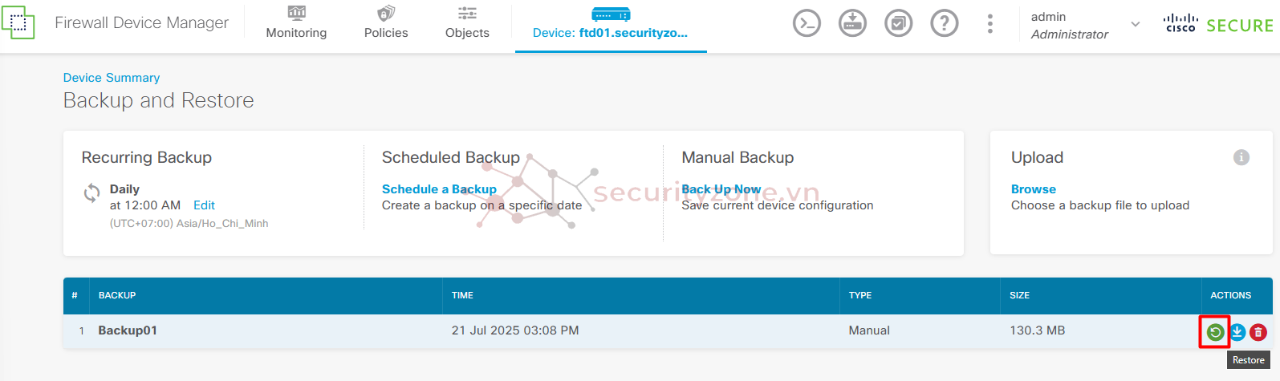Click the Schedule a Backup link
Screen dimensions: 1280x381
point(439,189)
